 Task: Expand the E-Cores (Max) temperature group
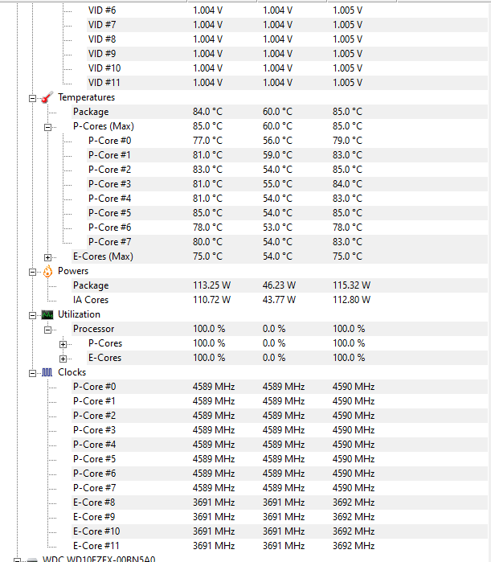[x=48, y=256]
